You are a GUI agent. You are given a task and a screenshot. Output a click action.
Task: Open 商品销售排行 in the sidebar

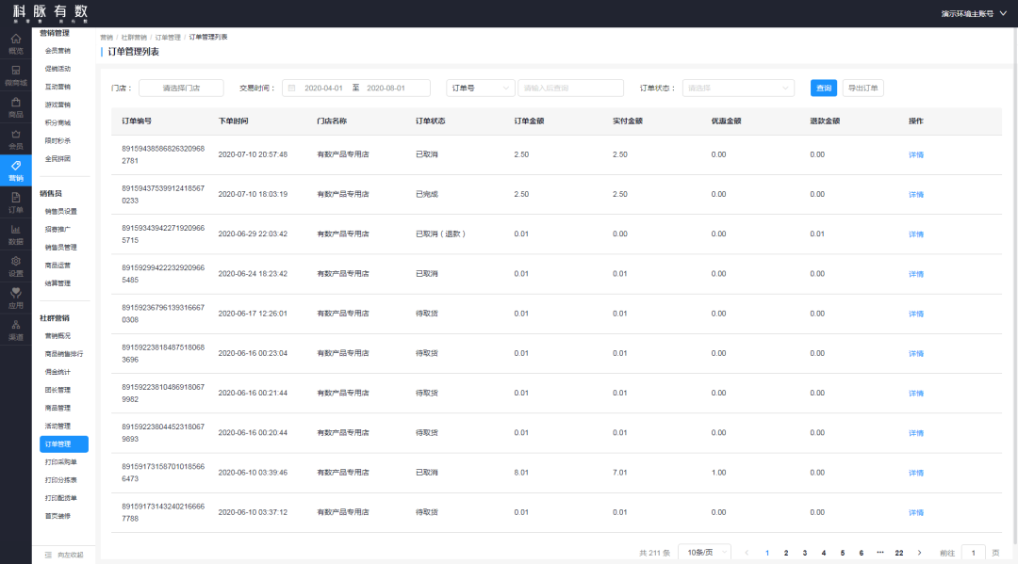click(64, 354)
